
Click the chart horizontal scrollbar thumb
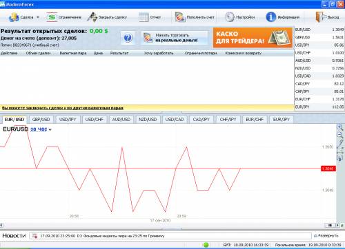(x=330, y=225)
